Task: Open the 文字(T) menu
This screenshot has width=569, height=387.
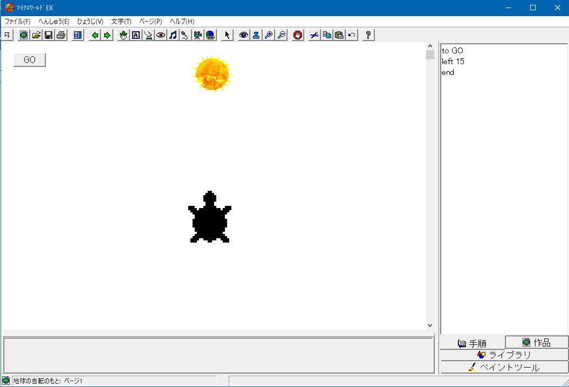Action: [x=121, y=22]
